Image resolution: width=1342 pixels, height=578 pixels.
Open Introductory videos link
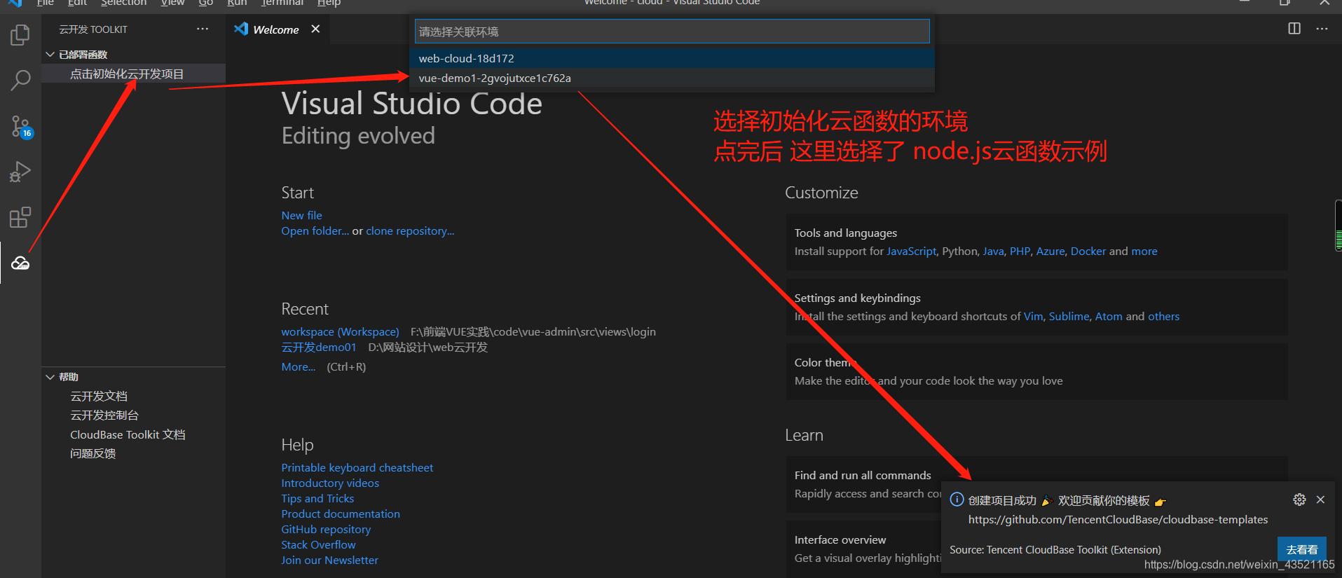(x=330, y=483)
